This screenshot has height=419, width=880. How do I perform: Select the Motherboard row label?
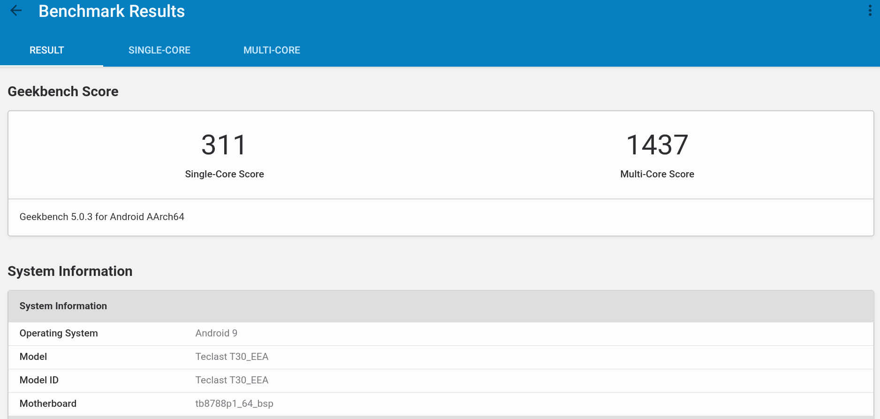pyautogui.click(x=48, y=404)
